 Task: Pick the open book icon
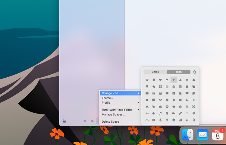187,93
